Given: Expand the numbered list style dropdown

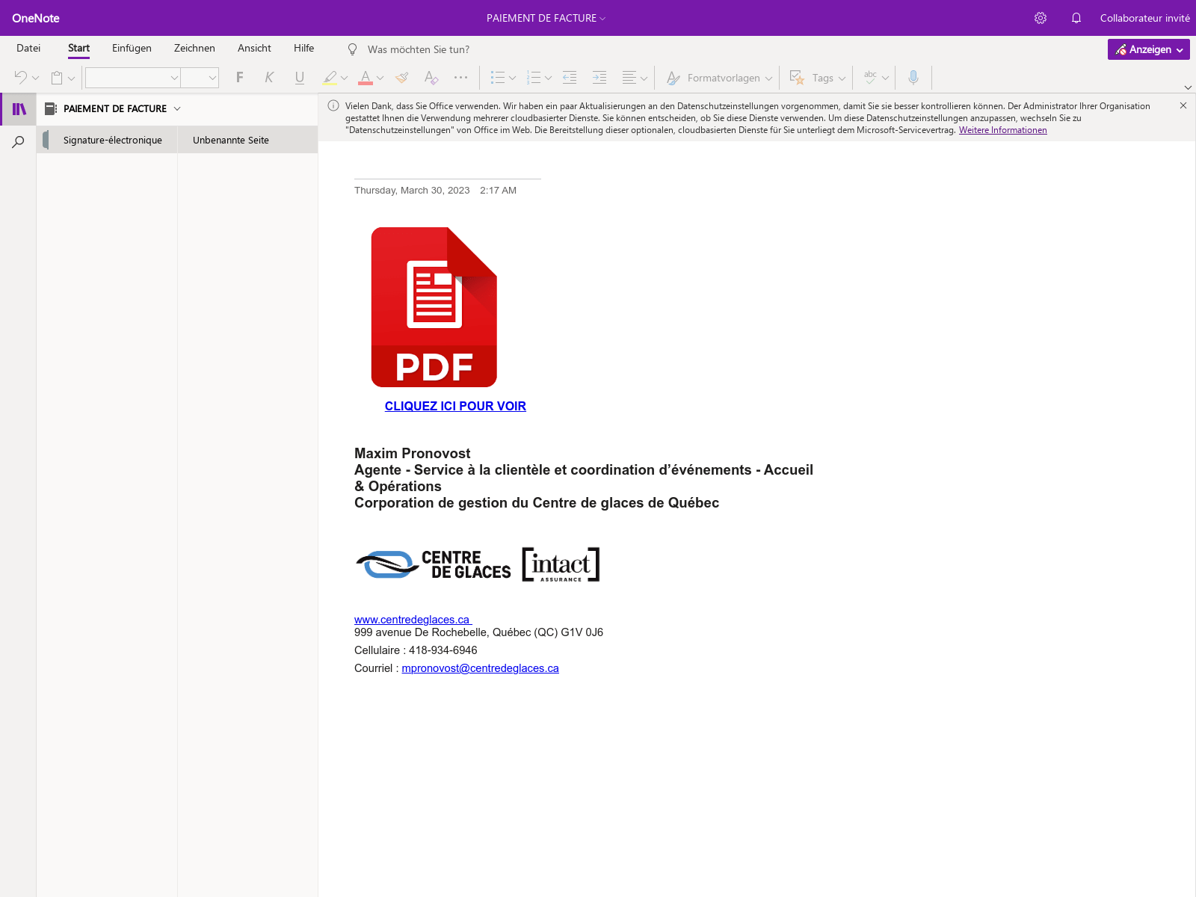Looking at the screenshot, I should click(548, 78).
